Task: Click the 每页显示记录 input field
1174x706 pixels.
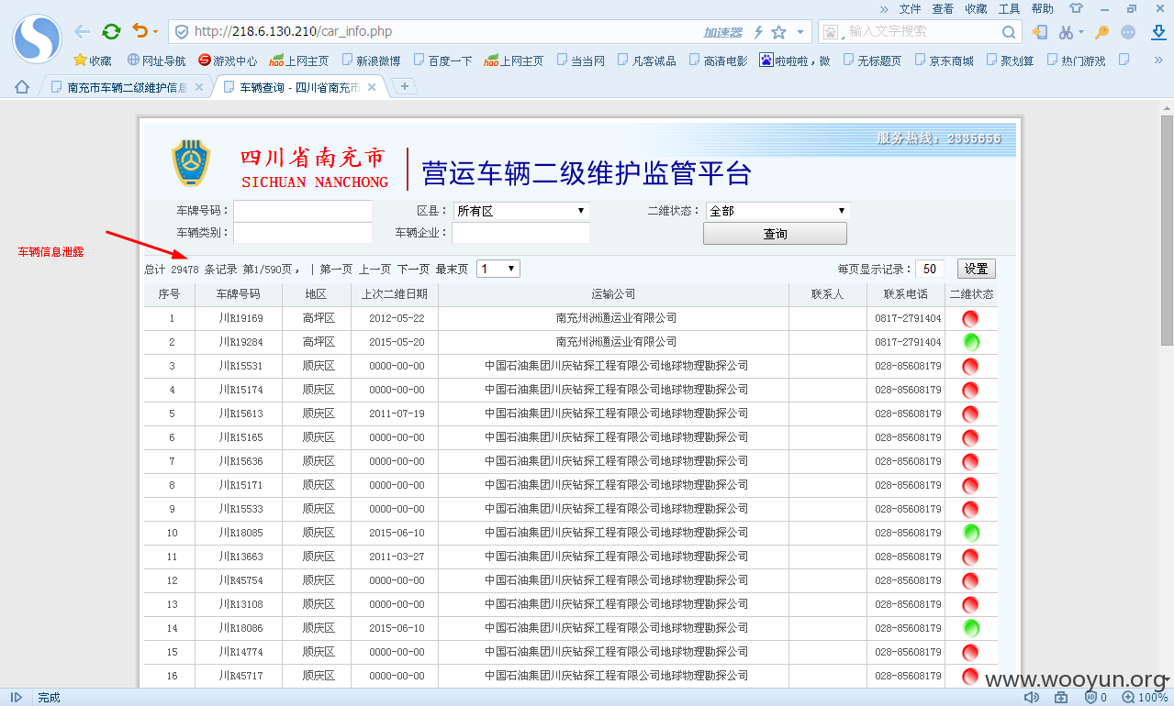Action: pyautogui.click(x=930, y=269)
